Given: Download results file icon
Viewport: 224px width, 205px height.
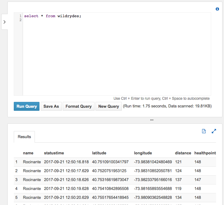Looking at the screenshot, I should [204, 131].
